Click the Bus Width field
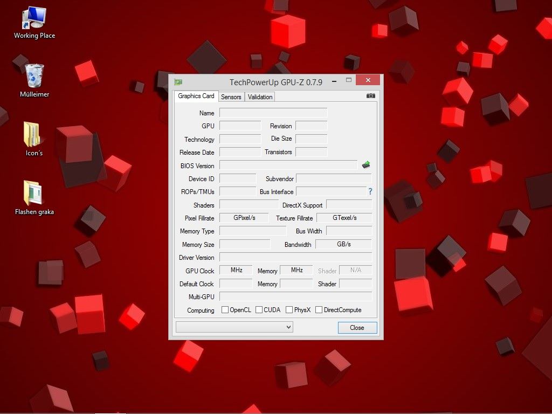This screenshot has height=414, width=552. tap(349, 231)
